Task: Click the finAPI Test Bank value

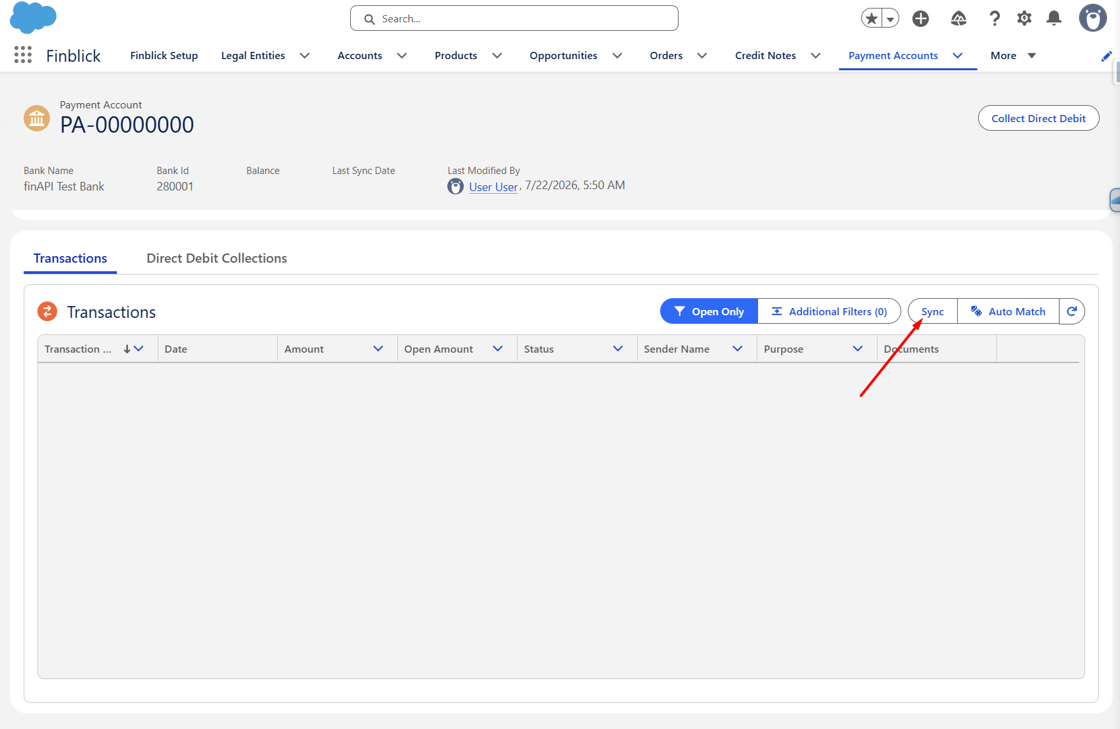Action: [x=64, y=187]
